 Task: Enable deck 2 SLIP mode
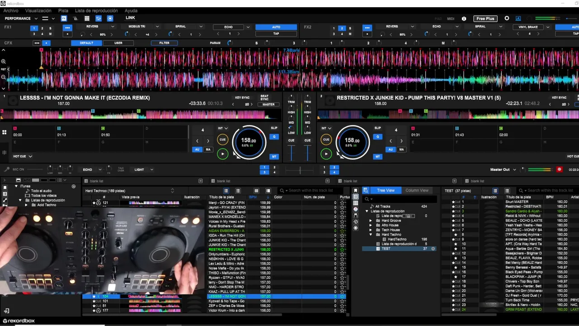[378, 128]
